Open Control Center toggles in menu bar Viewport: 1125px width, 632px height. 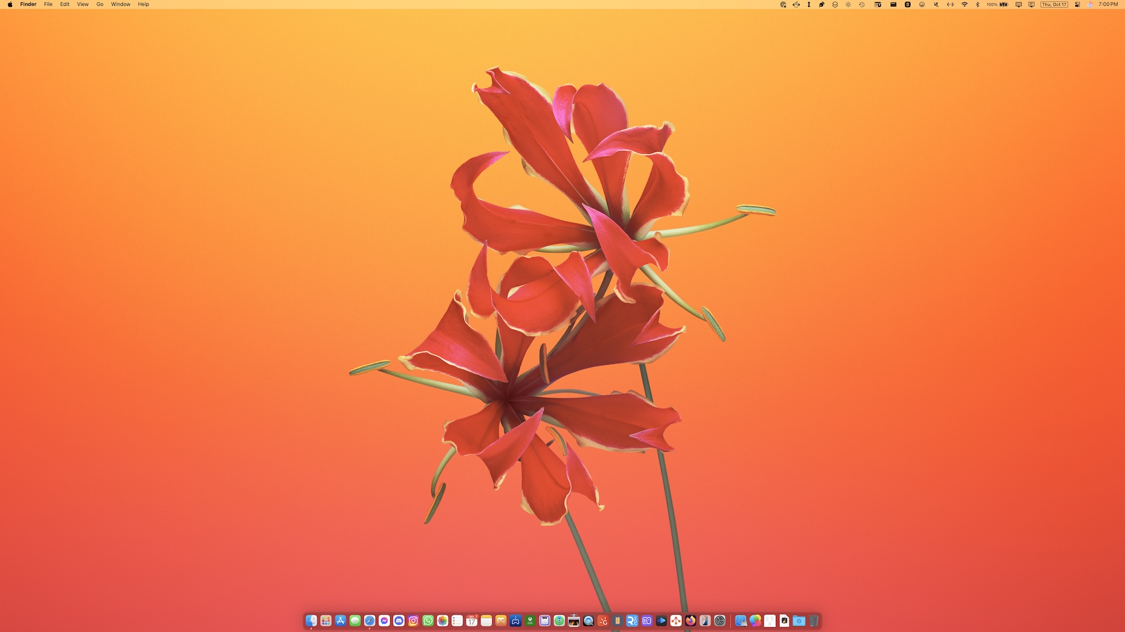click(x=1078, y=4)
